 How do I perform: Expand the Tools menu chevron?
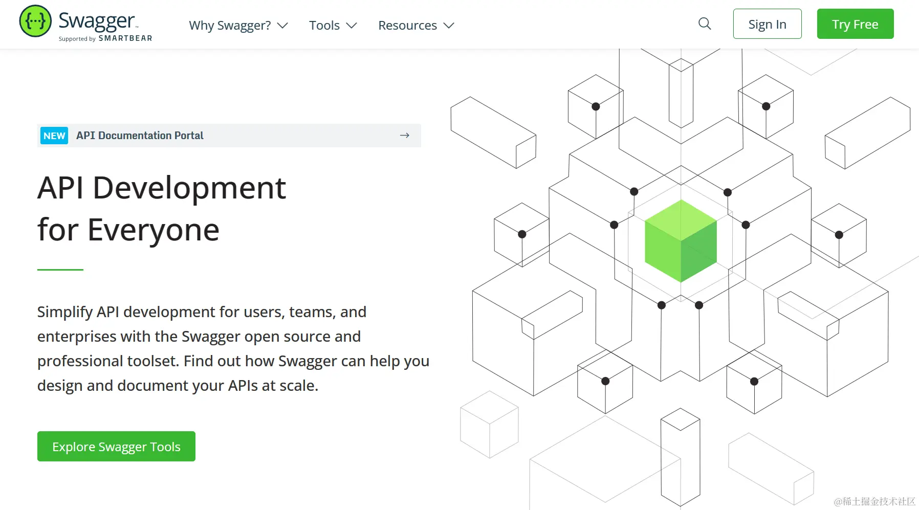pyautogui.click(x=352, y=26)
